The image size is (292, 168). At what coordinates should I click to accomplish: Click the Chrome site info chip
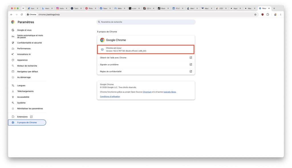click(x=31, y=15)
